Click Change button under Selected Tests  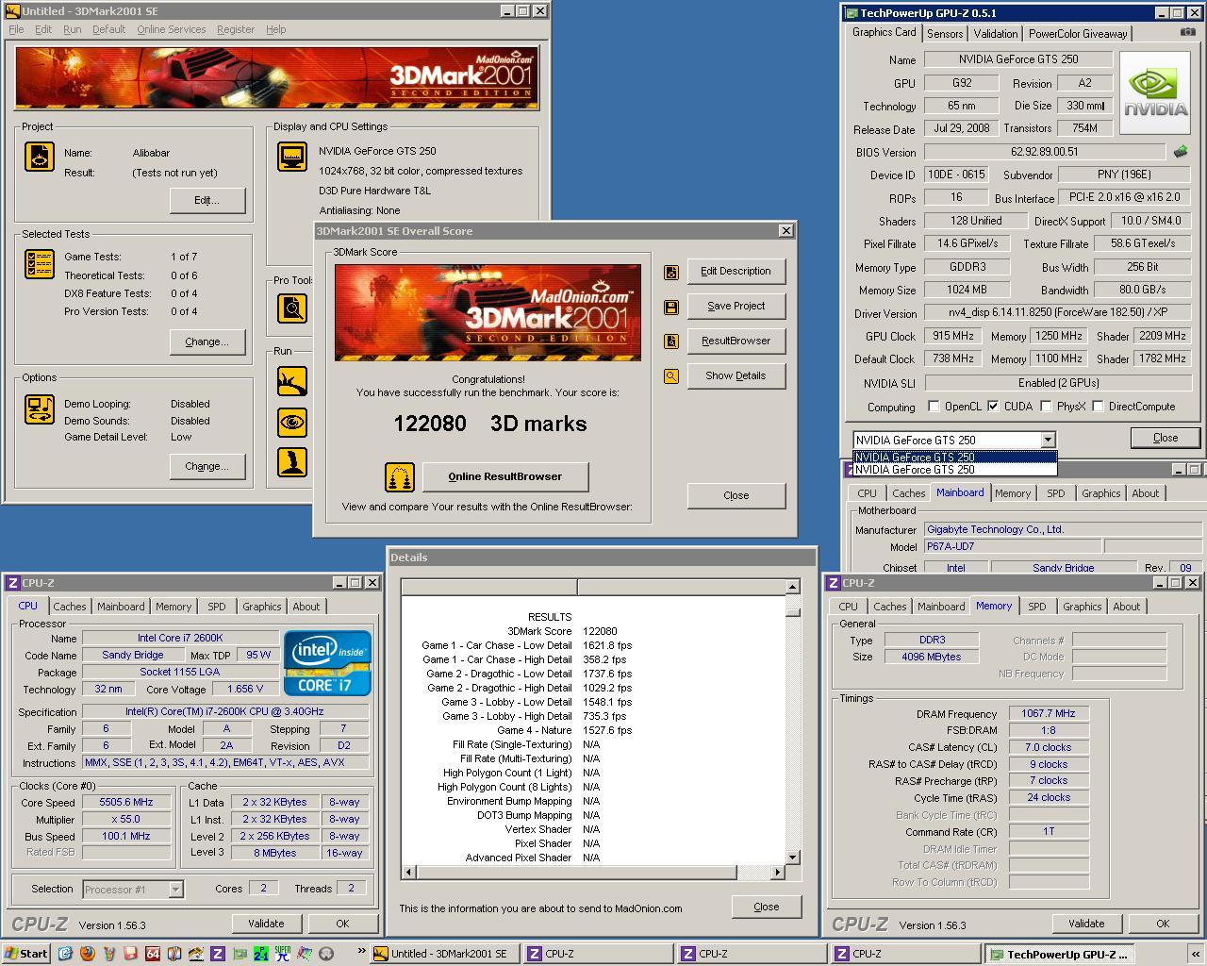[x=207, y=342]
